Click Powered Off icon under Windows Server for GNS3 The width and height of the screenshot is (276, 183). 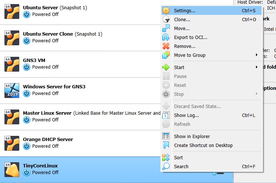27,94
